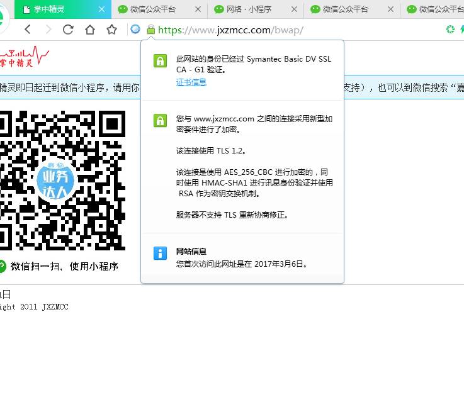Go back to the previous page
Image resolution: width=464 pixels, height=407 pixels.
28,30
